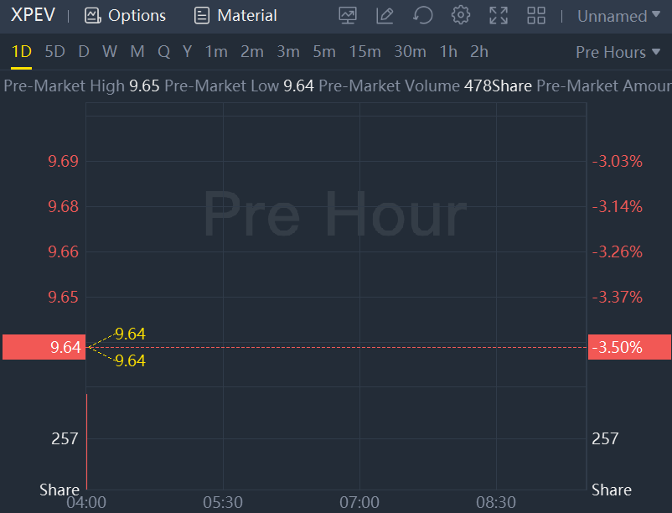Screen dimensions: 672x513
Task: Select the 15m interval
Action: [364, 52]
